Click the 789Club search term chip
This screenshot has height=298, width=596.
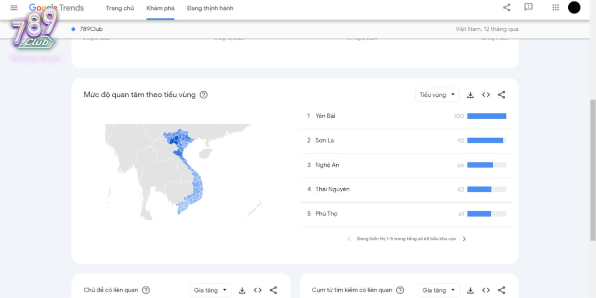pos(87,29)
